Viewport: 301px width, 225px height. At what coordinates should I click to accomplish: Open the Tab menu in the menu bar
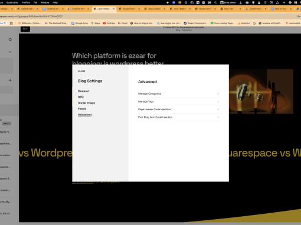pos(35,2)
